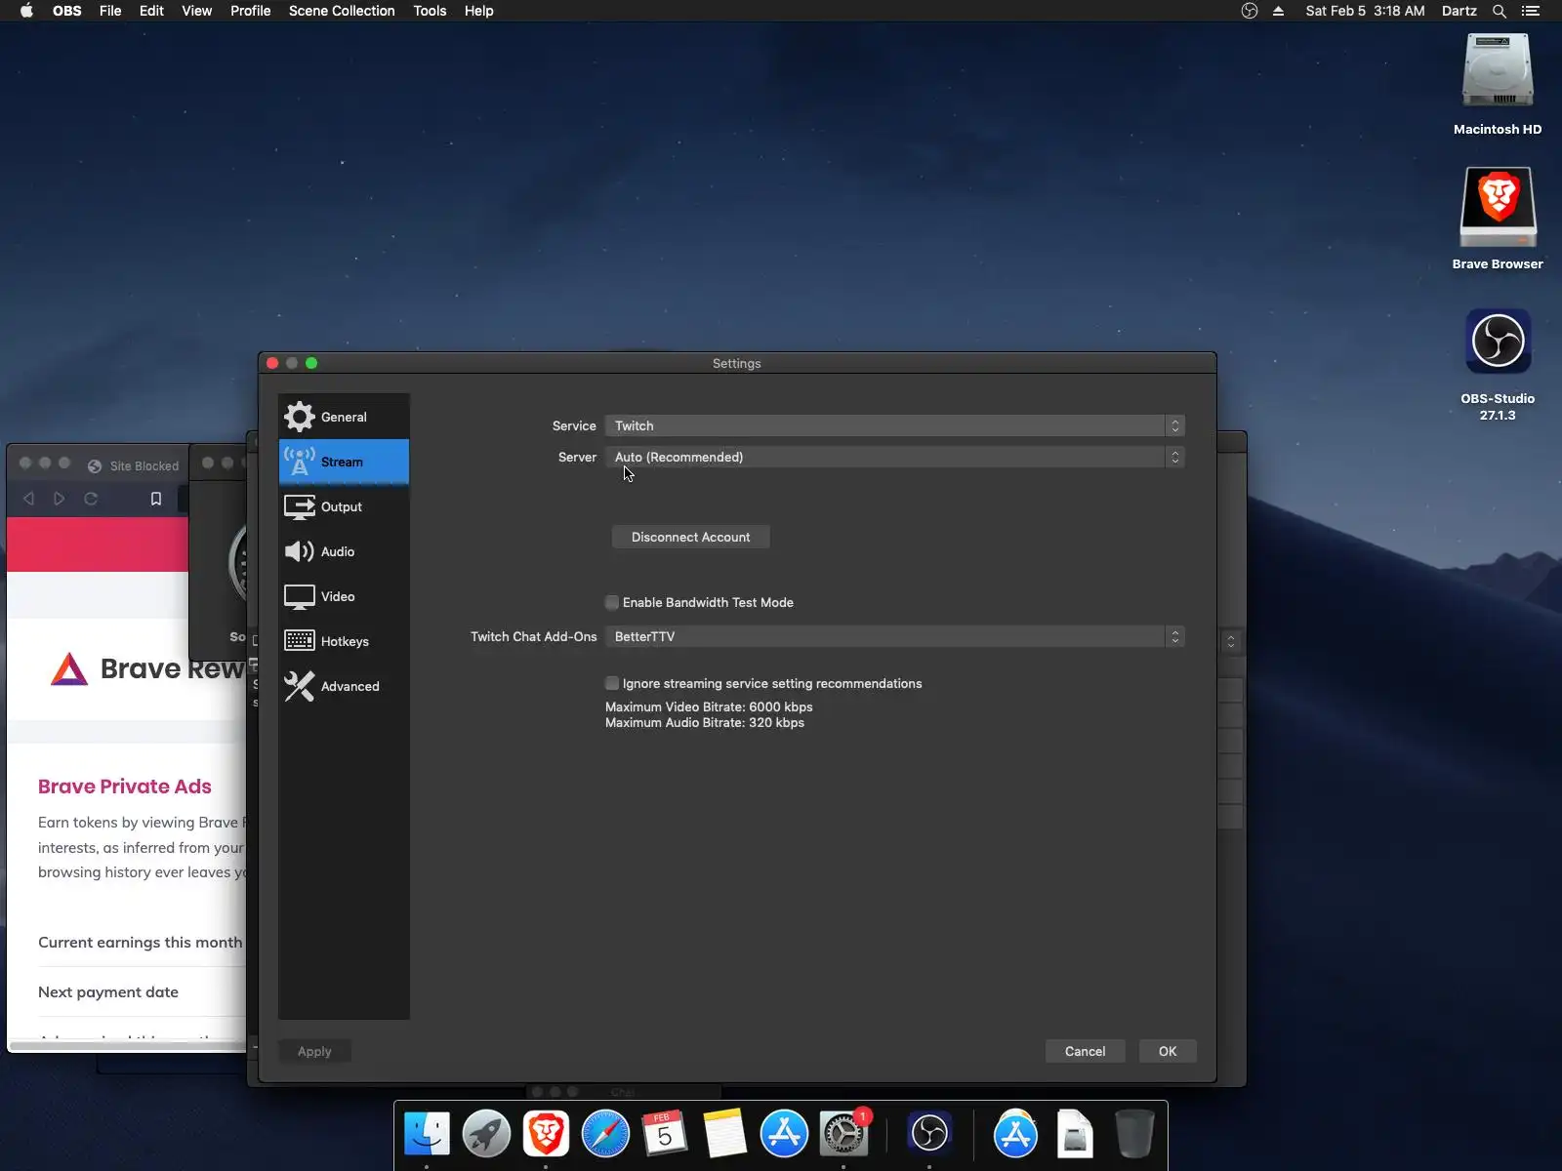1562x1171 pixels.
Task: Open App Store in Dock
Action: click(784, 1134)
